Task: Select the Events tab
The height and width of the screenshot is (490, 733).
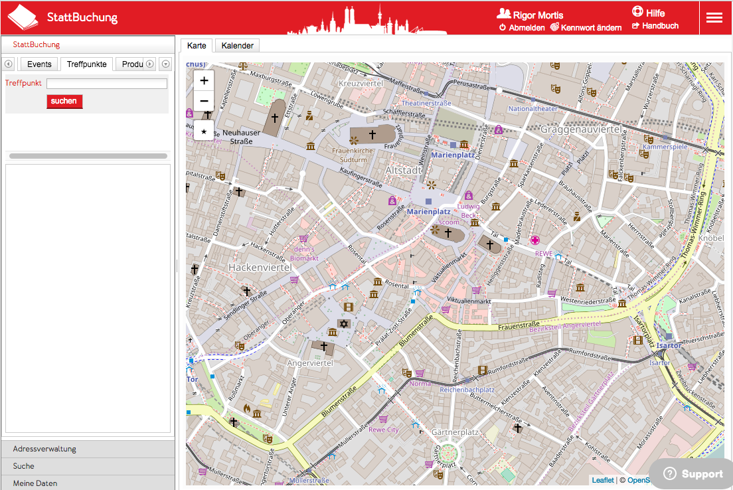Action: [40, 64]
